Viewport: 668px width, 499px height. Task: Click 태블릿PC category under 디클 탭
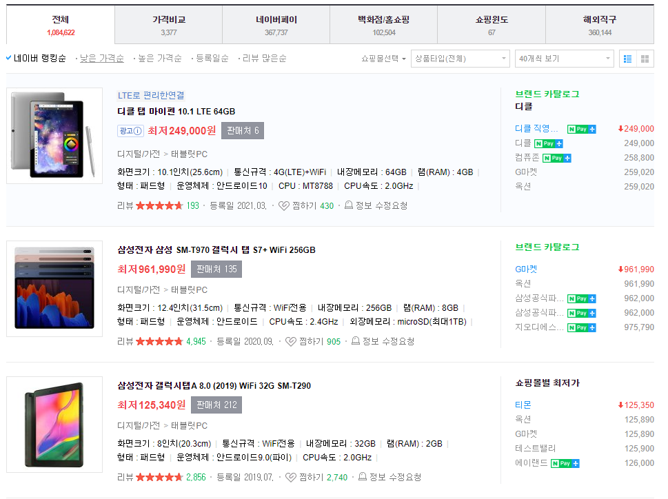189,154
